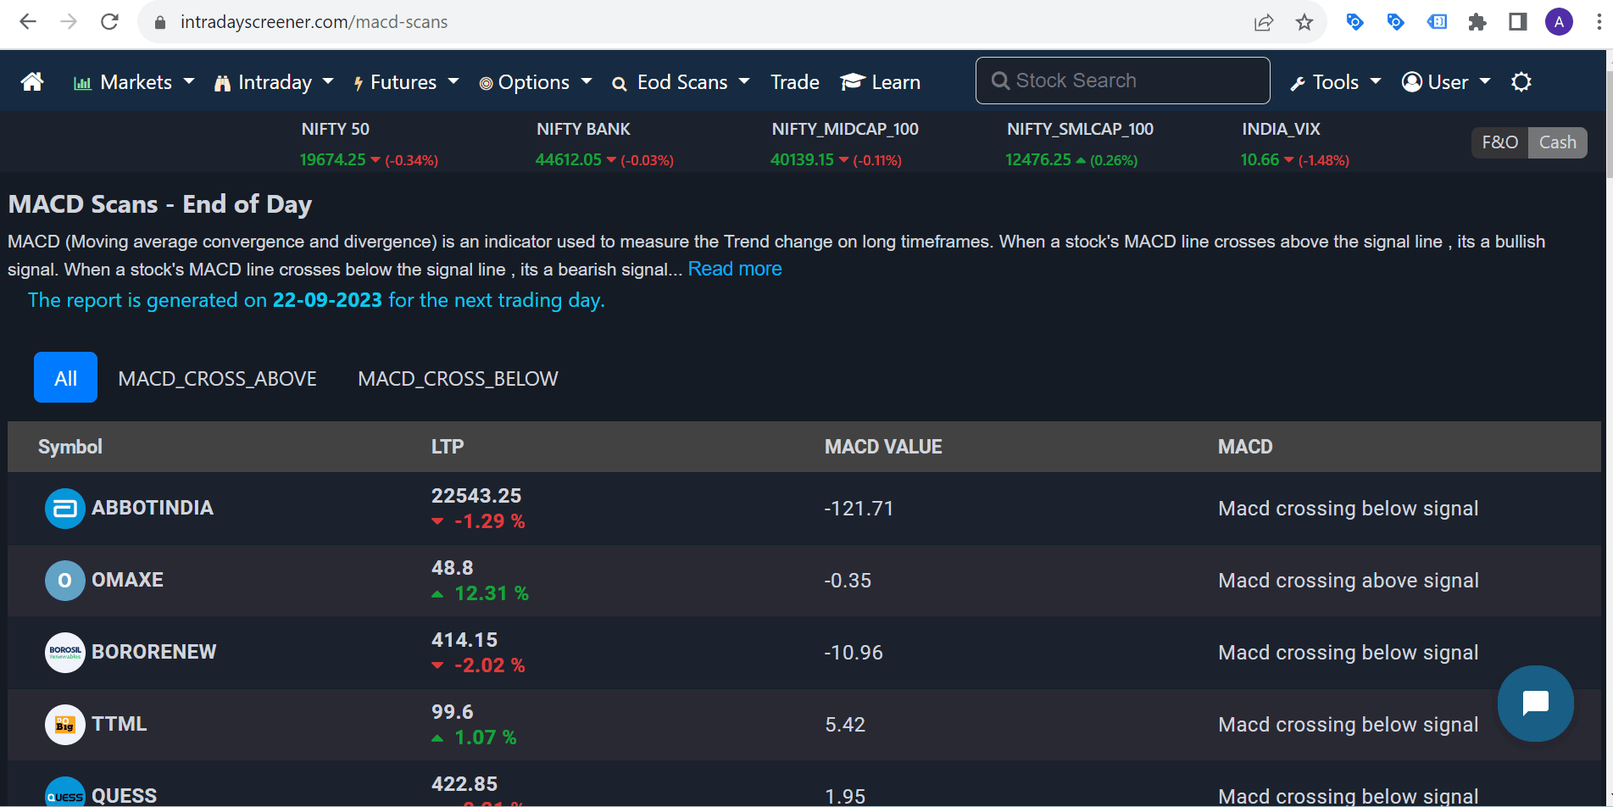Viewport: 1613px width, 807px height.
Task: Switch to the Cash segment toggle
Action: tap(1558, 142)
